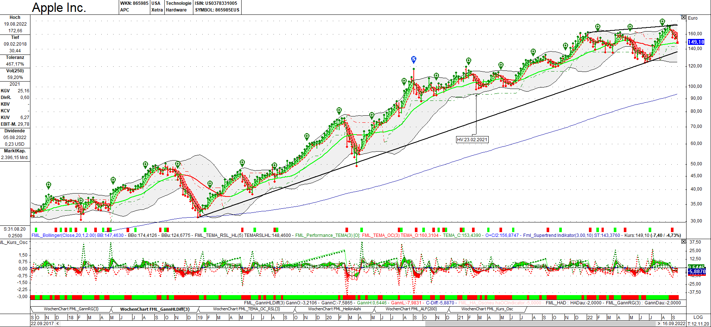Click the 100,00 price axis label
The image size is (711, 327).
[696, 86]
